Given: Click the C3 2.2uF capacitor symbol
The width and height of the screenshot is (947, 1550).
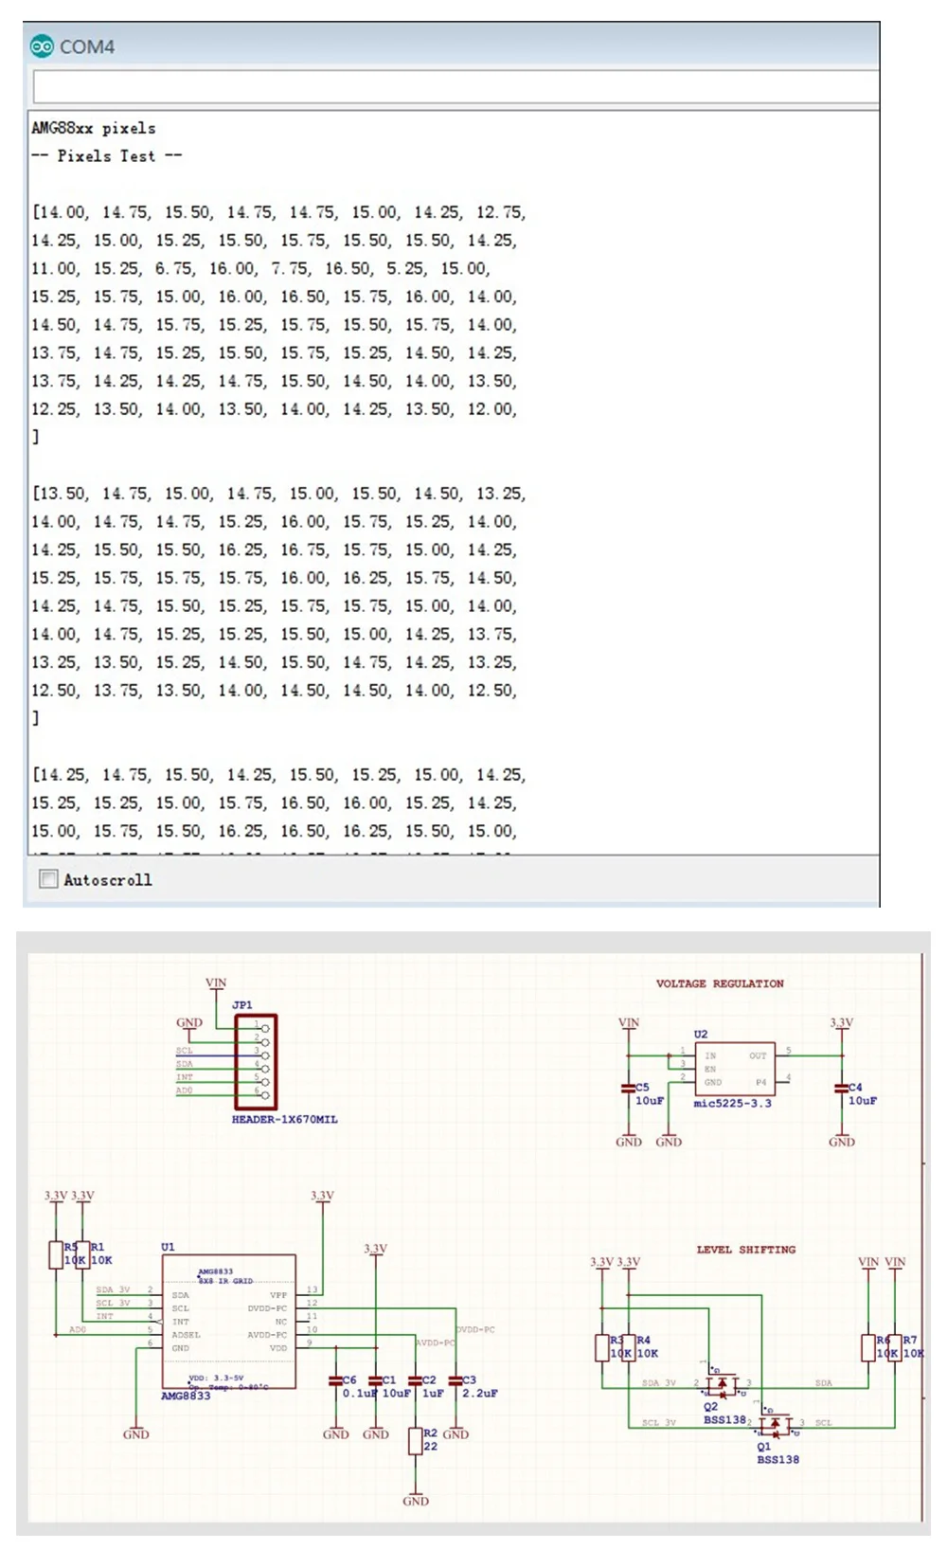Looking at the screenshot, I should (x=456, y=1381).
